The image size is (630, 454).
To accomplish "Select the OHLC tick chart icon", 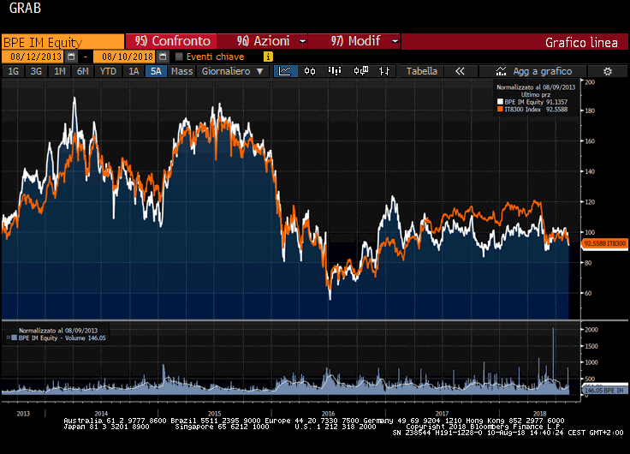I will 384,71.
